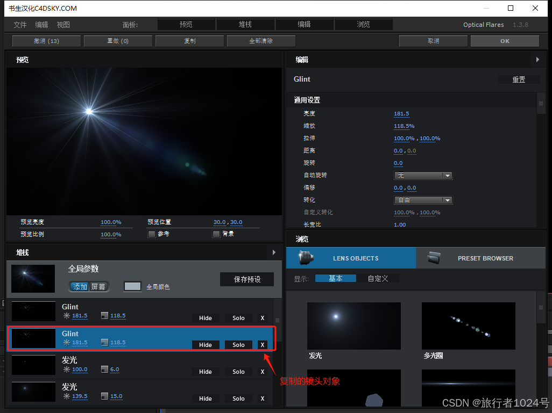Click scale square icon beside value 15.0
Screen dimensions: 552x413
pos(104,396)
